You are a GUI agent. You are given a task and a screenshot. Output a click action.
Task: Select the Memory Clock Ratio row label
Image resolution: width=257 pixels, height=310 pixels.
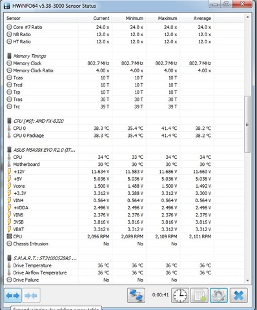tap(33, 70)
